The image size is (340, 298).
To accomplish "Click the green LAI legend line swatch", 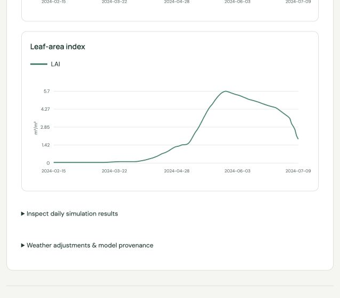I will click(39, 64).
